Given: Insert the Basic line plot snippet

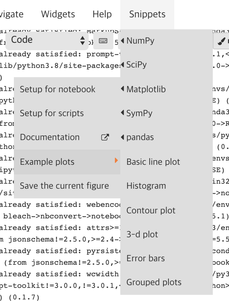Looking at the screenshot, I should pyautogui.click(x=167, y=162).
